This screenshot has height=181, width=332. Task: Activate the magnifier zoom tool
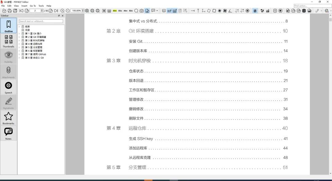pyautogui.click(x=136, y=10)
